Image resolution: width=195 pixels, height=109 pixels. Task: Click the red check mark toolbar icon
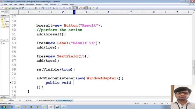[80, 8]
